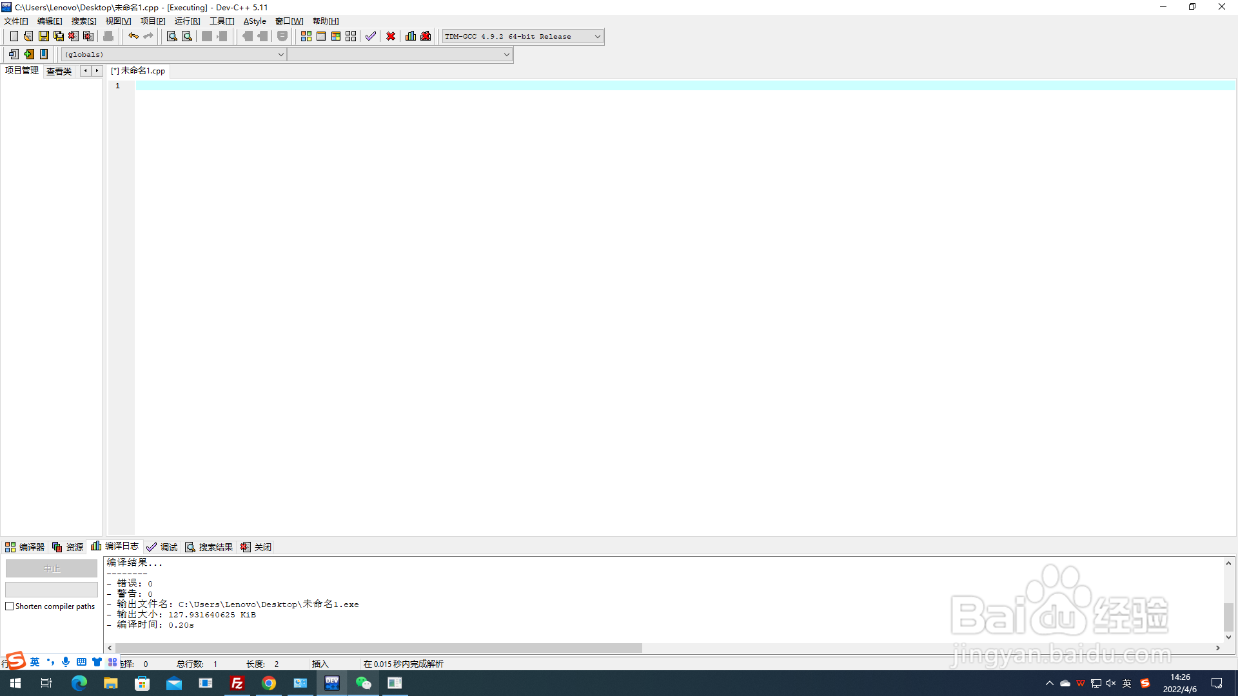Switch to 资源 bottom tab
The image size is (1238, 696).
point(68,547)
